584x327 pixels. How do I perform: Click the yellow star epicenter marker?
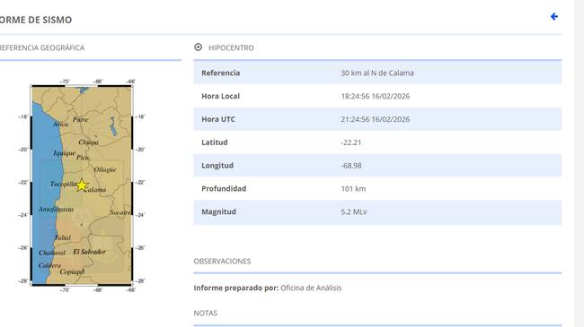[82, 185]
